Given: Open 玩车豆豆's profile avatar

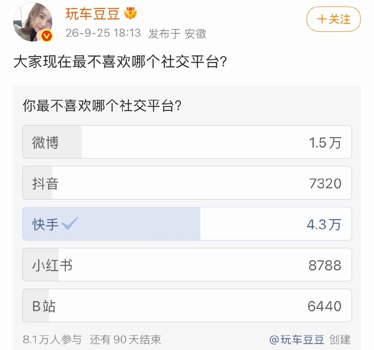Looking at the screenshot, I should point(33,22).
